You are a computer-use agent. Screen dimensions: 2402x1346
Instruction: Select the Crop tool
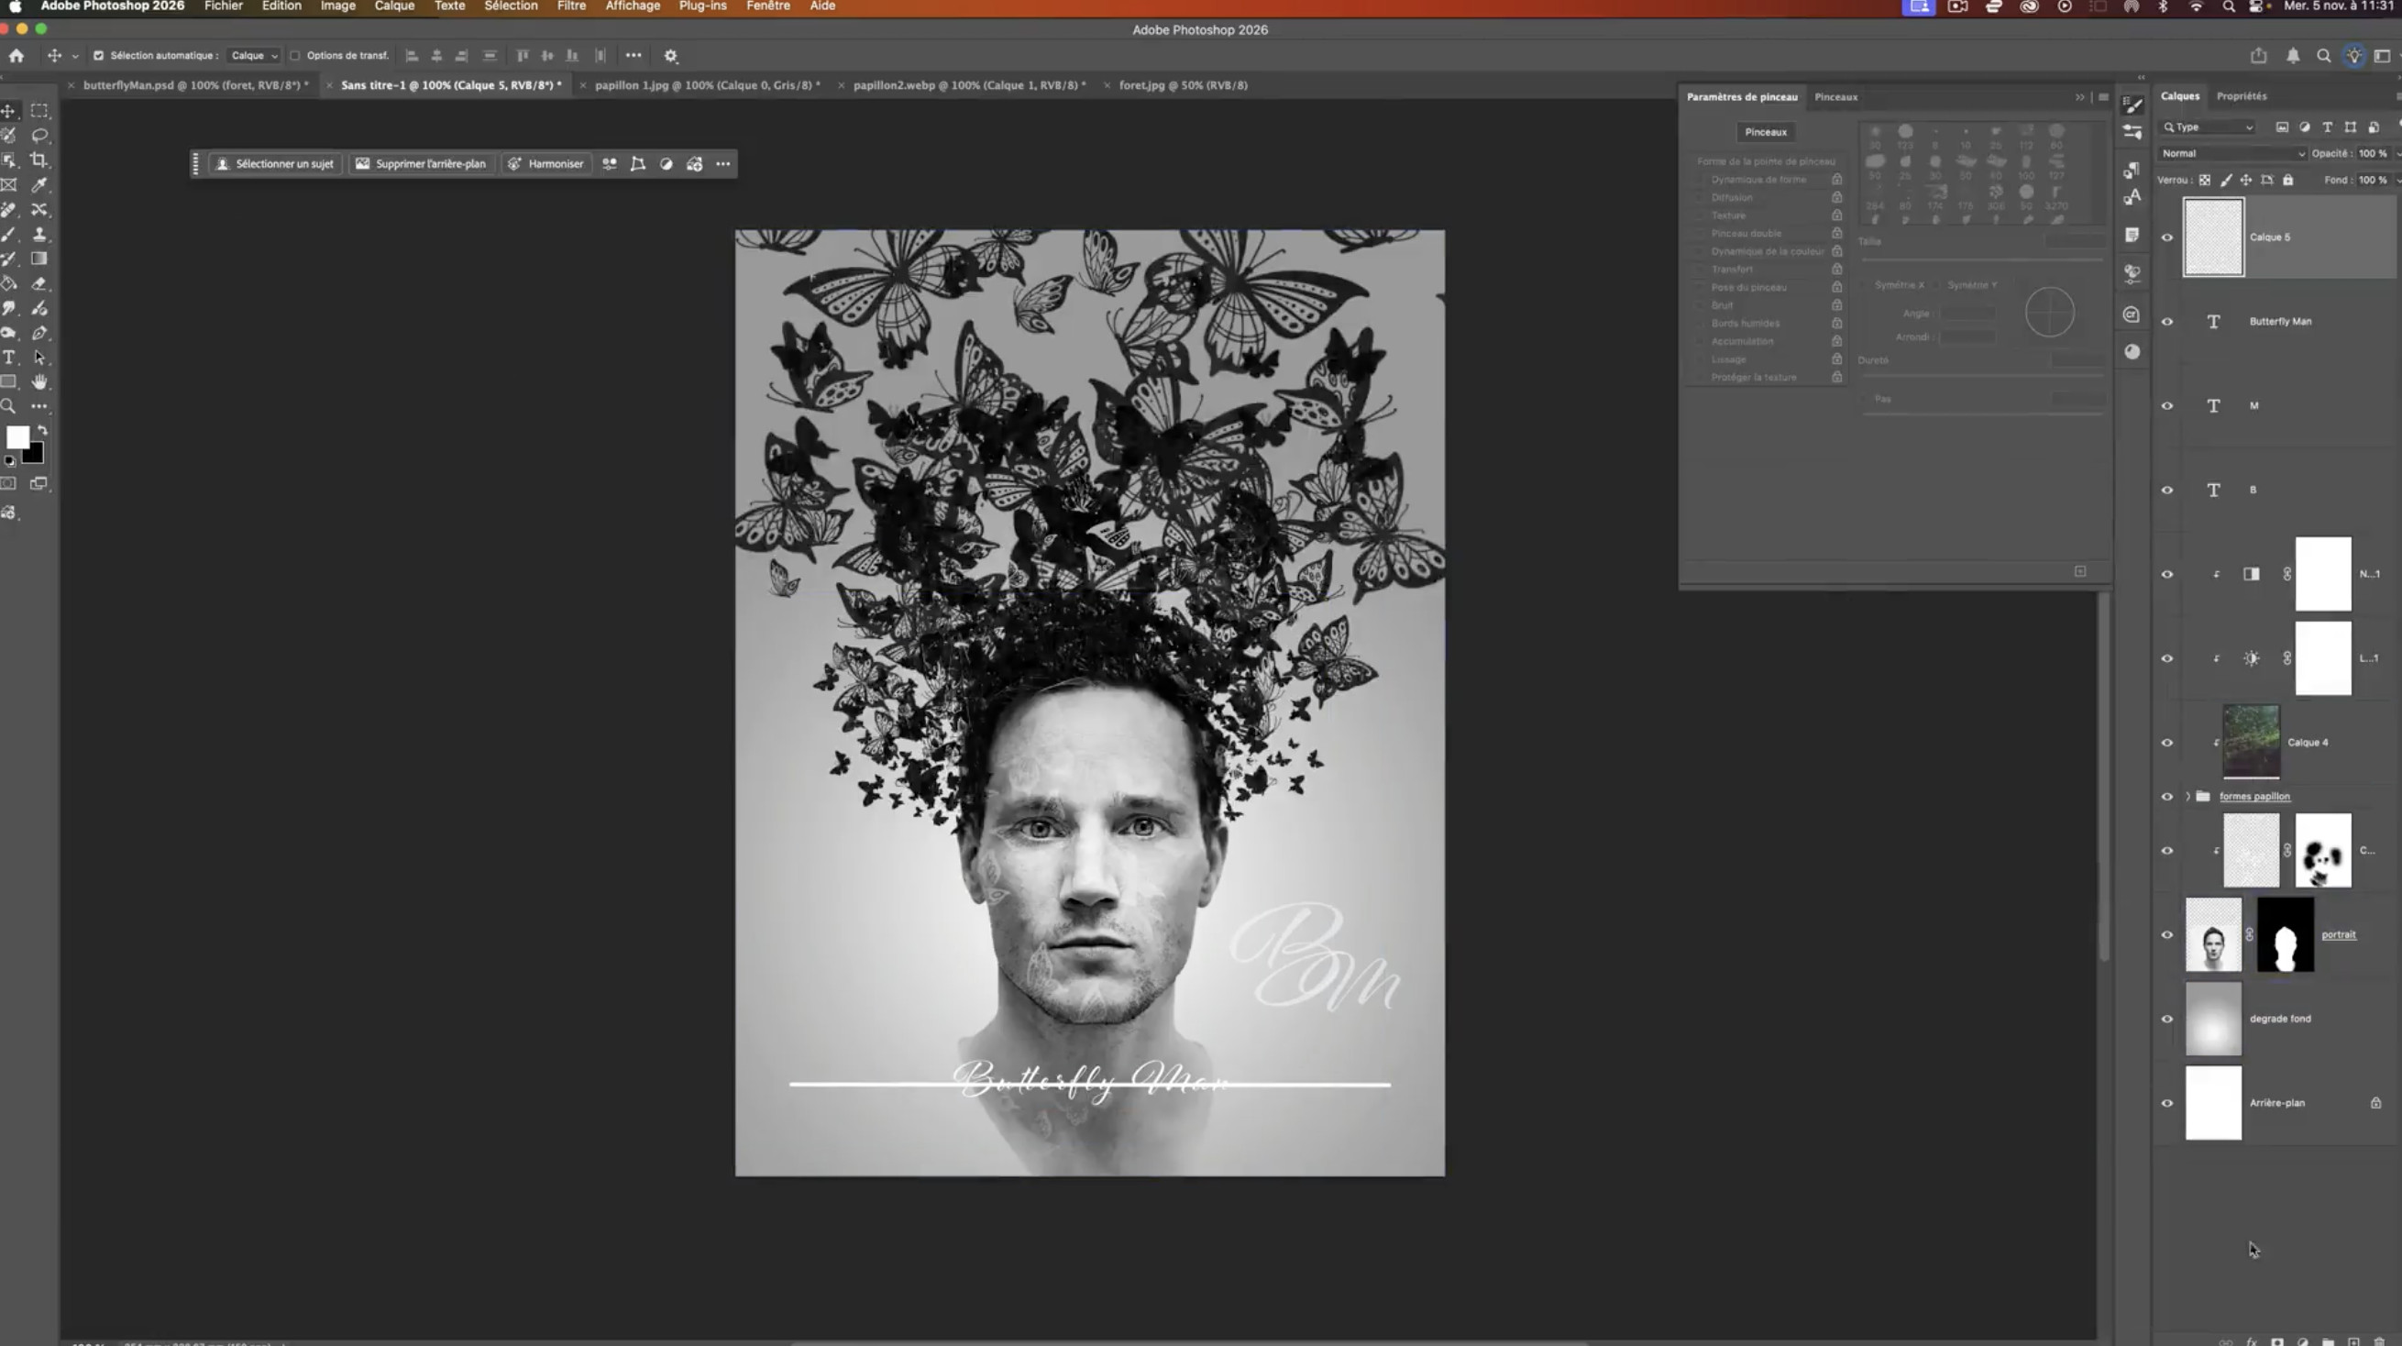click(x=39, y=160)
